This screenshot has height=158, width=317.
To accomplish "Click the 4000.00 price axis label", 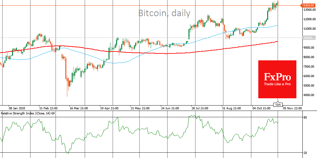I will pyautogui.click(x=308, y=95).
